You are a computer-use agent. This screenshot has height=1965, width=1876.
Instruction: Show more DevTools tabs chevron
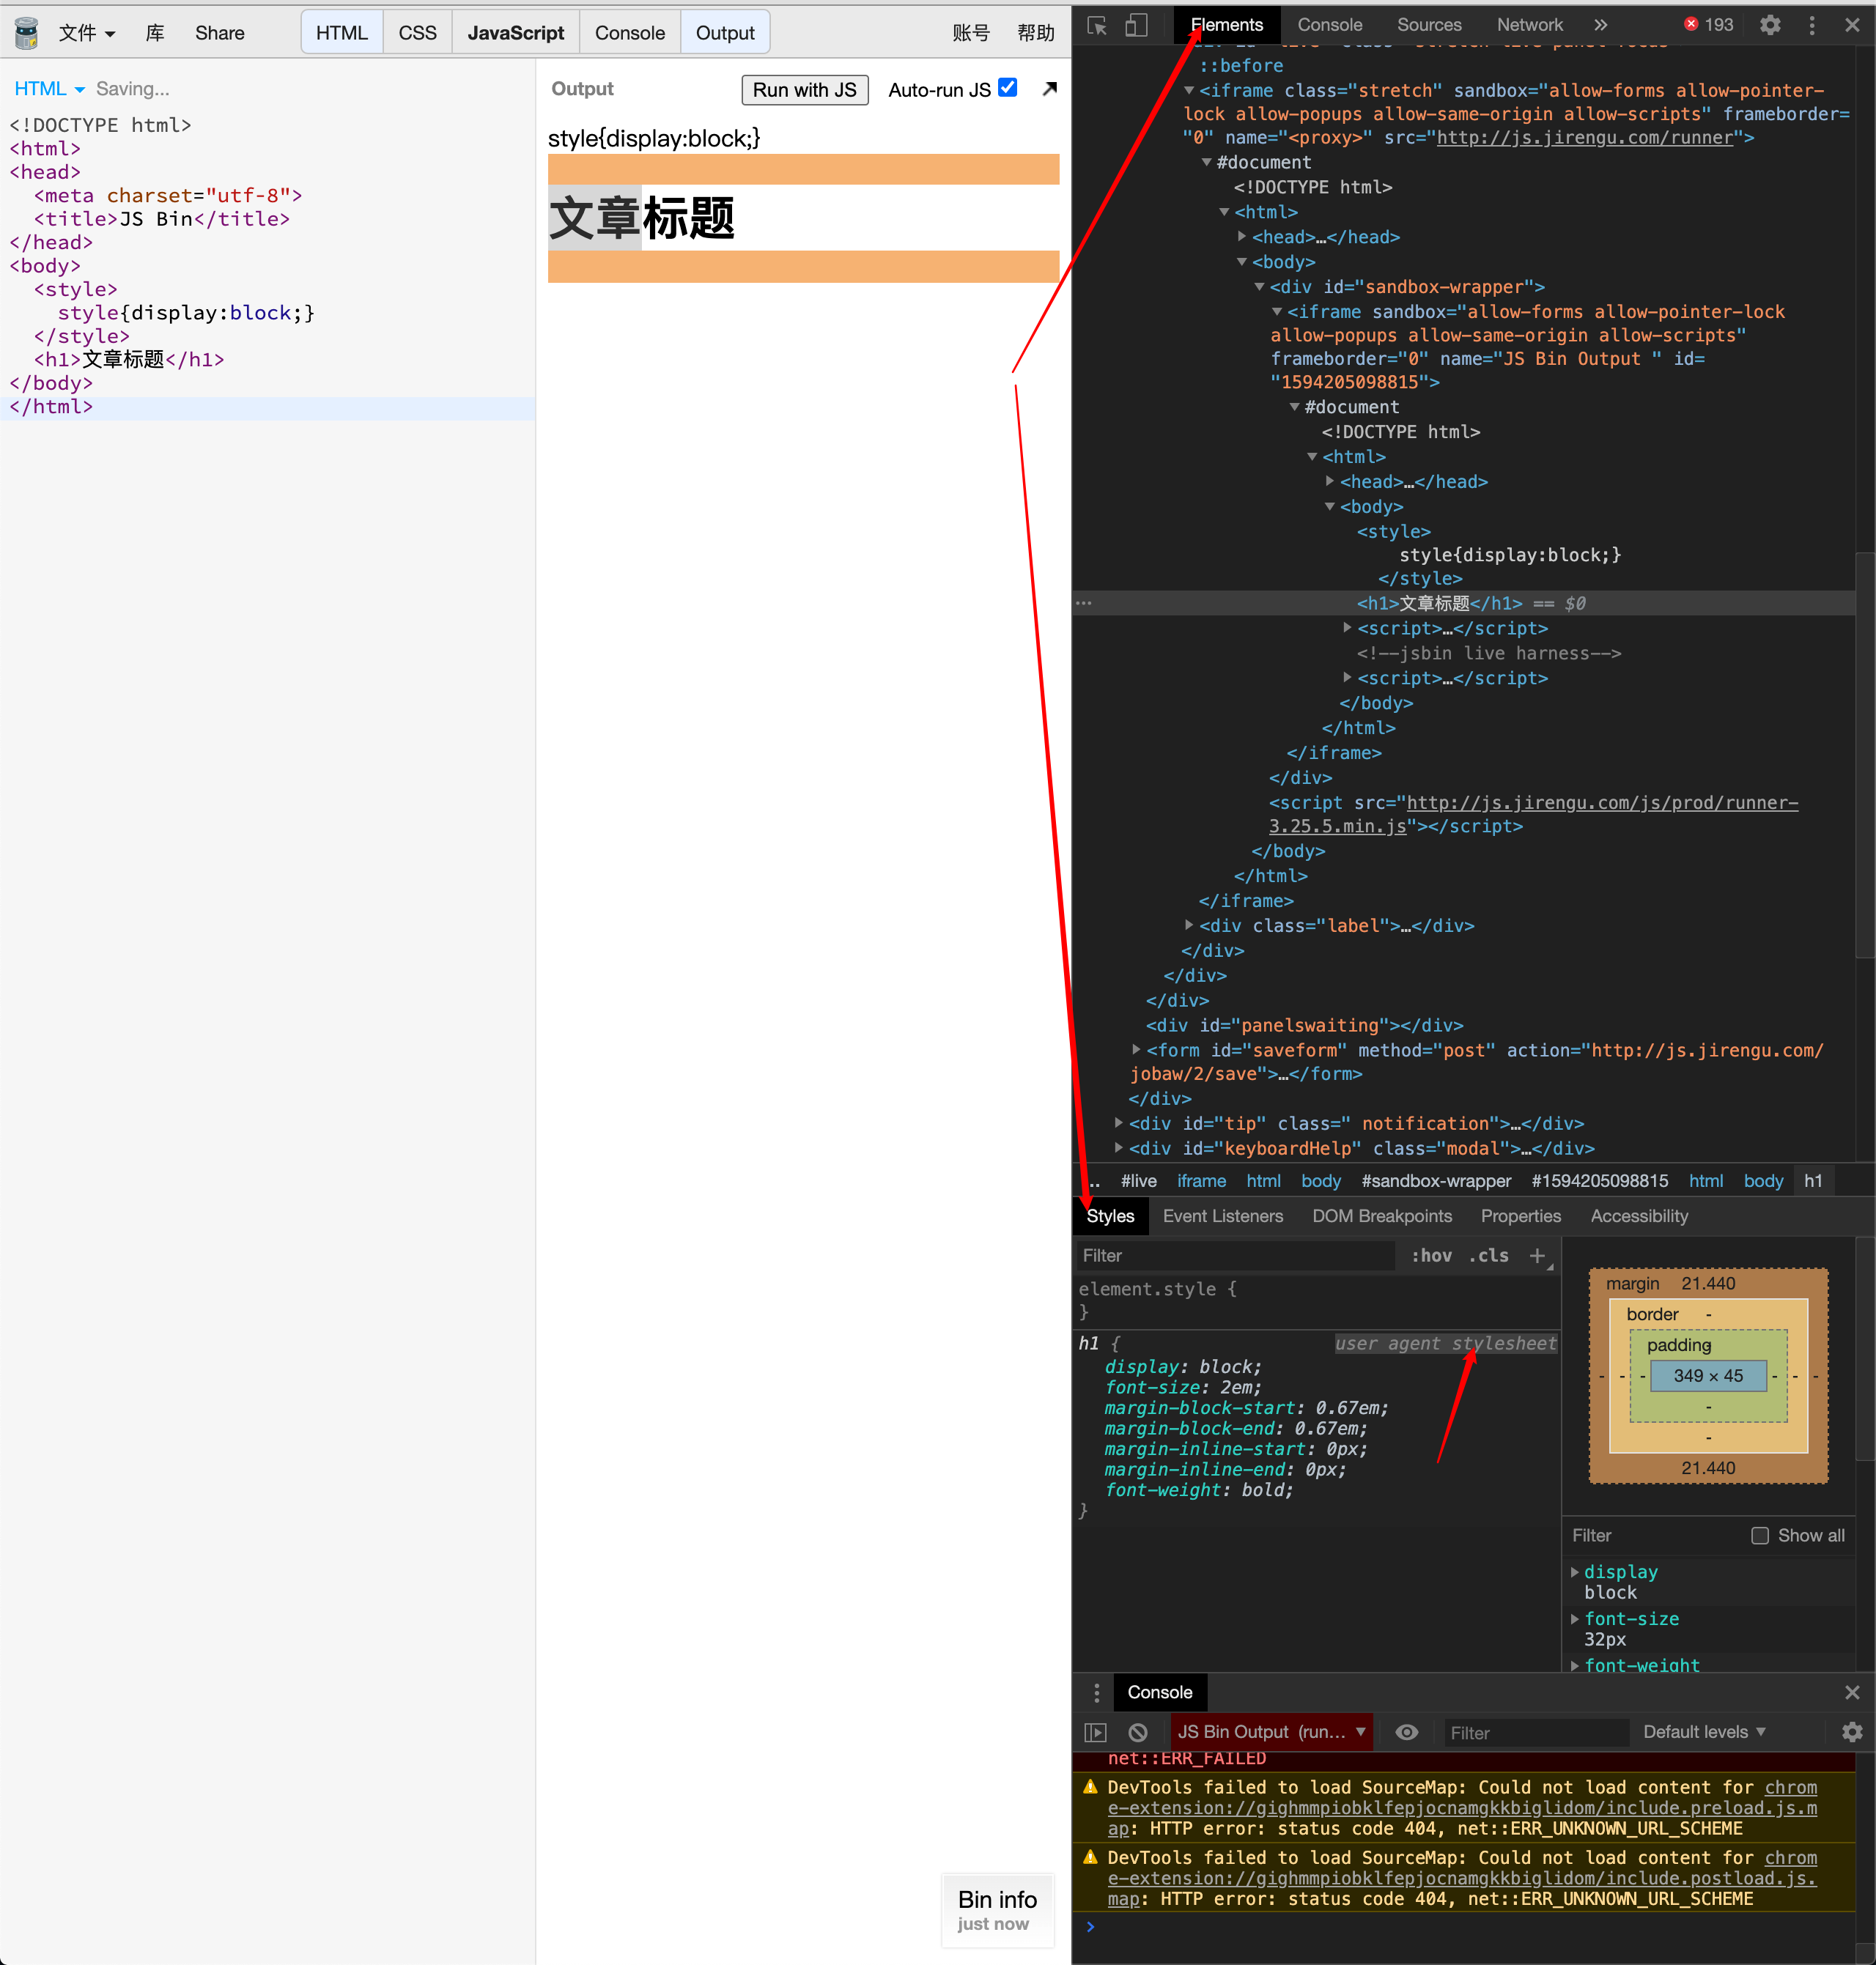pyautogui.click(x=1600, y=25)
